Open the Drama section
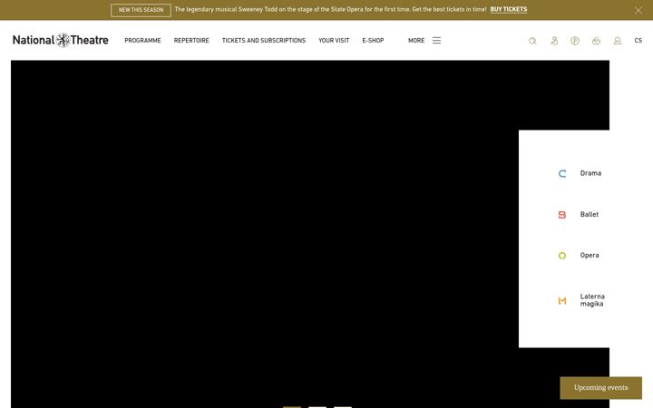This screenshot has height=408, width=653. point(580,173)
